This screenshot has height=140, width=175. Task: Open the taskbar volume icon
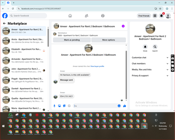tap(156, 126)
